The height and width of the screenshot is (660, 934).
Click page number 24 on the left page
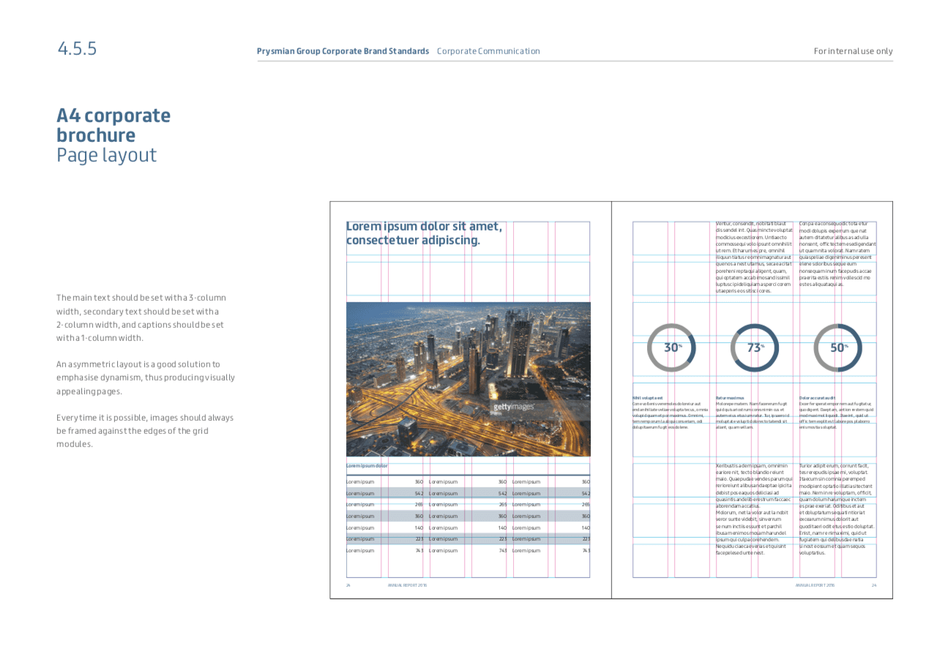click(348, 585)
